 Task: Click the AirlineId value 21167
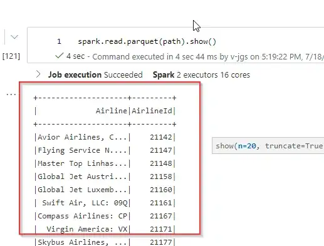click(x=161, y=216)
